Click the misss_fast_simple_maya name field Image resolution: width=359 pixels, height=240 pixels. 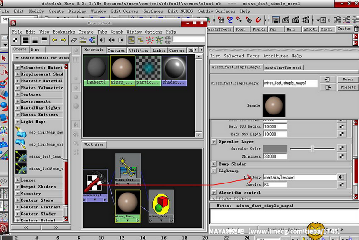291,83
